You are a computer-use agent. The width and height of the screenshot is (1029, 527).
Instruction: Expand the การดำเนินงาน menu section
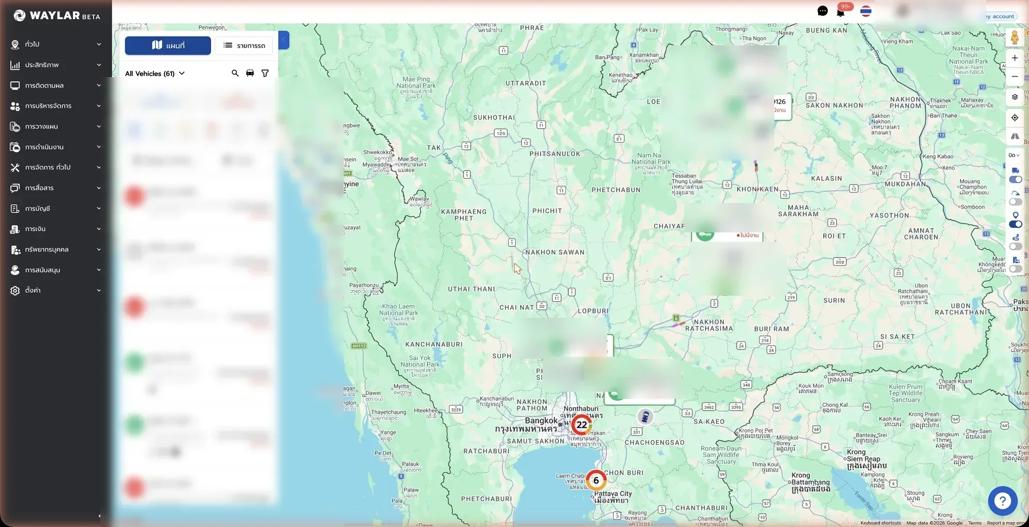point(56,147)
